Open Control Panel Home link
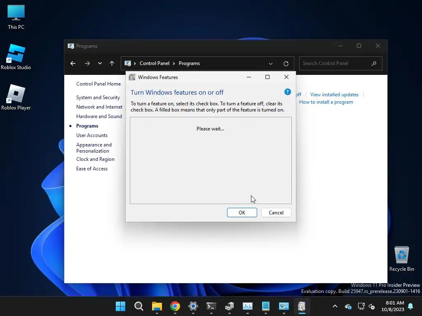Image resolution: width=422 pixels, height=316 pixels. pos(98,84)
